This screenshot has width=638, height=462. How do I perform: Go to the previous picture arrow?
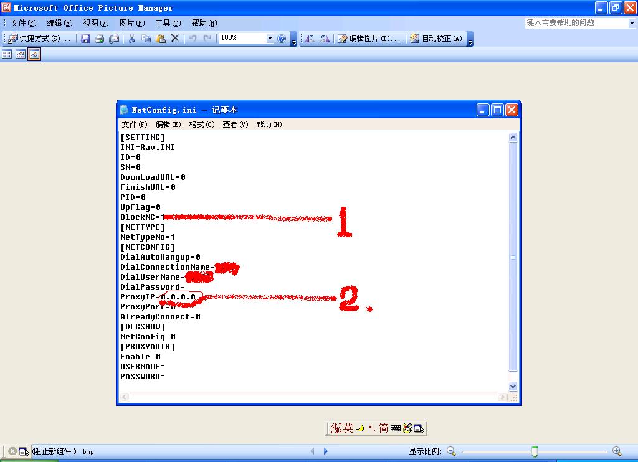pos(313,451)
